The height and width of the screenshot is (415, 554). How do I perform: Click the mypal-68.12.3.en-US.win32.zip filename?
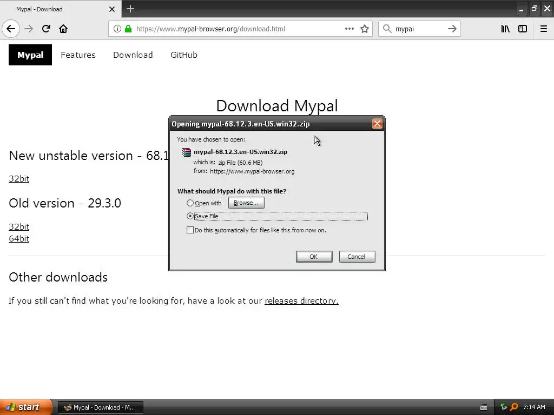[x=240, y=152]
